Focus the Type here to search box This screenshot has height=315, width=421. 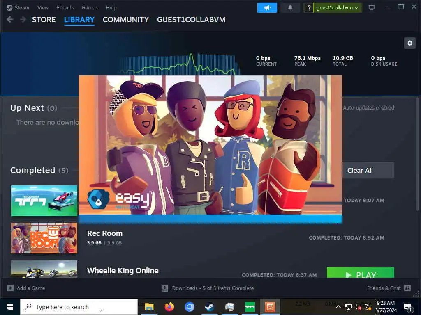pos(79,307)
